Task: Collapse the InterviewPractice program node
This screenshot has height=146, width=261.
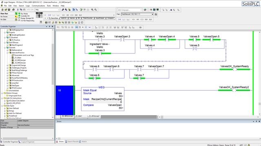Action: [x=7, y=53]
